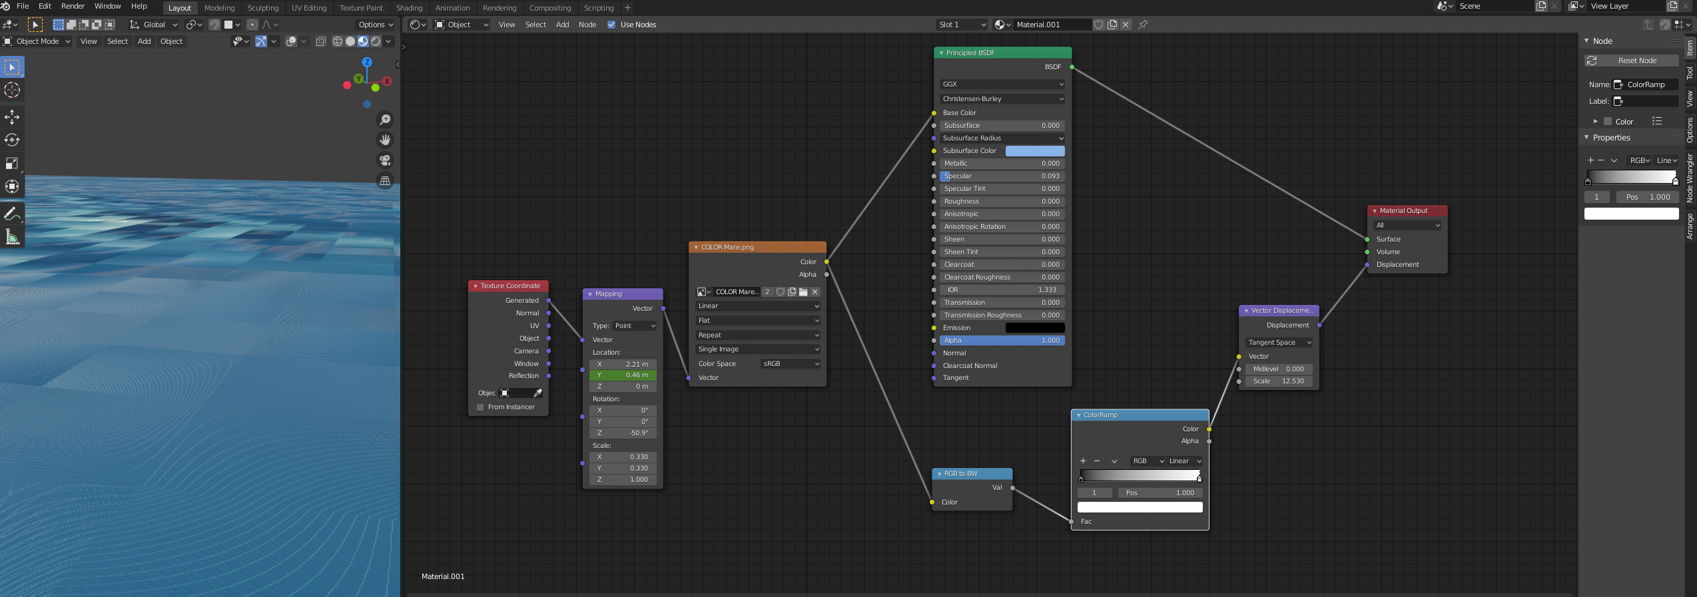Screen dimensions: 1697x597
Task: Enable the From Instancer checkbox
Action: [x=480, y=407]
